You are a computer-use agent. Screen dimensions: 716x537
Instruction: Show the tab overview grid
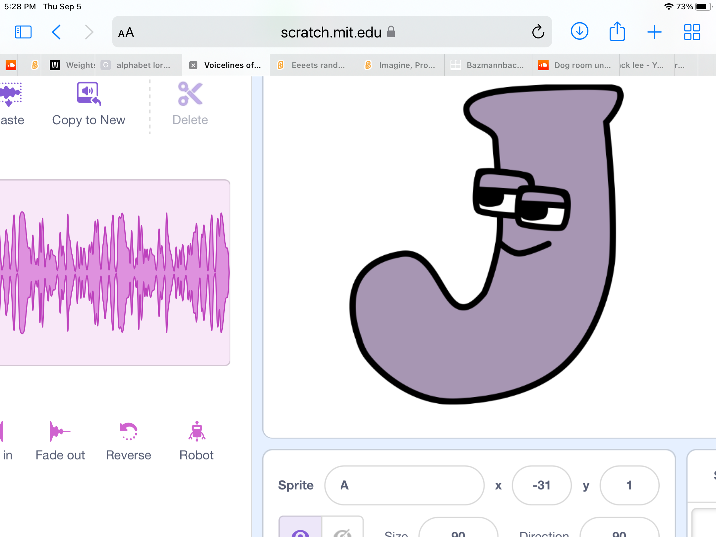click(x=692, y=32)
